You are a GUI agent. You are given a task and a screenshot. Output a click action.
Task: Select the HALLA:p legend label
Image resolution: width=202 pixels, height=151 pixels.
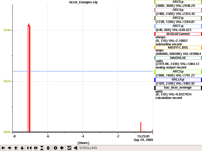178,80
